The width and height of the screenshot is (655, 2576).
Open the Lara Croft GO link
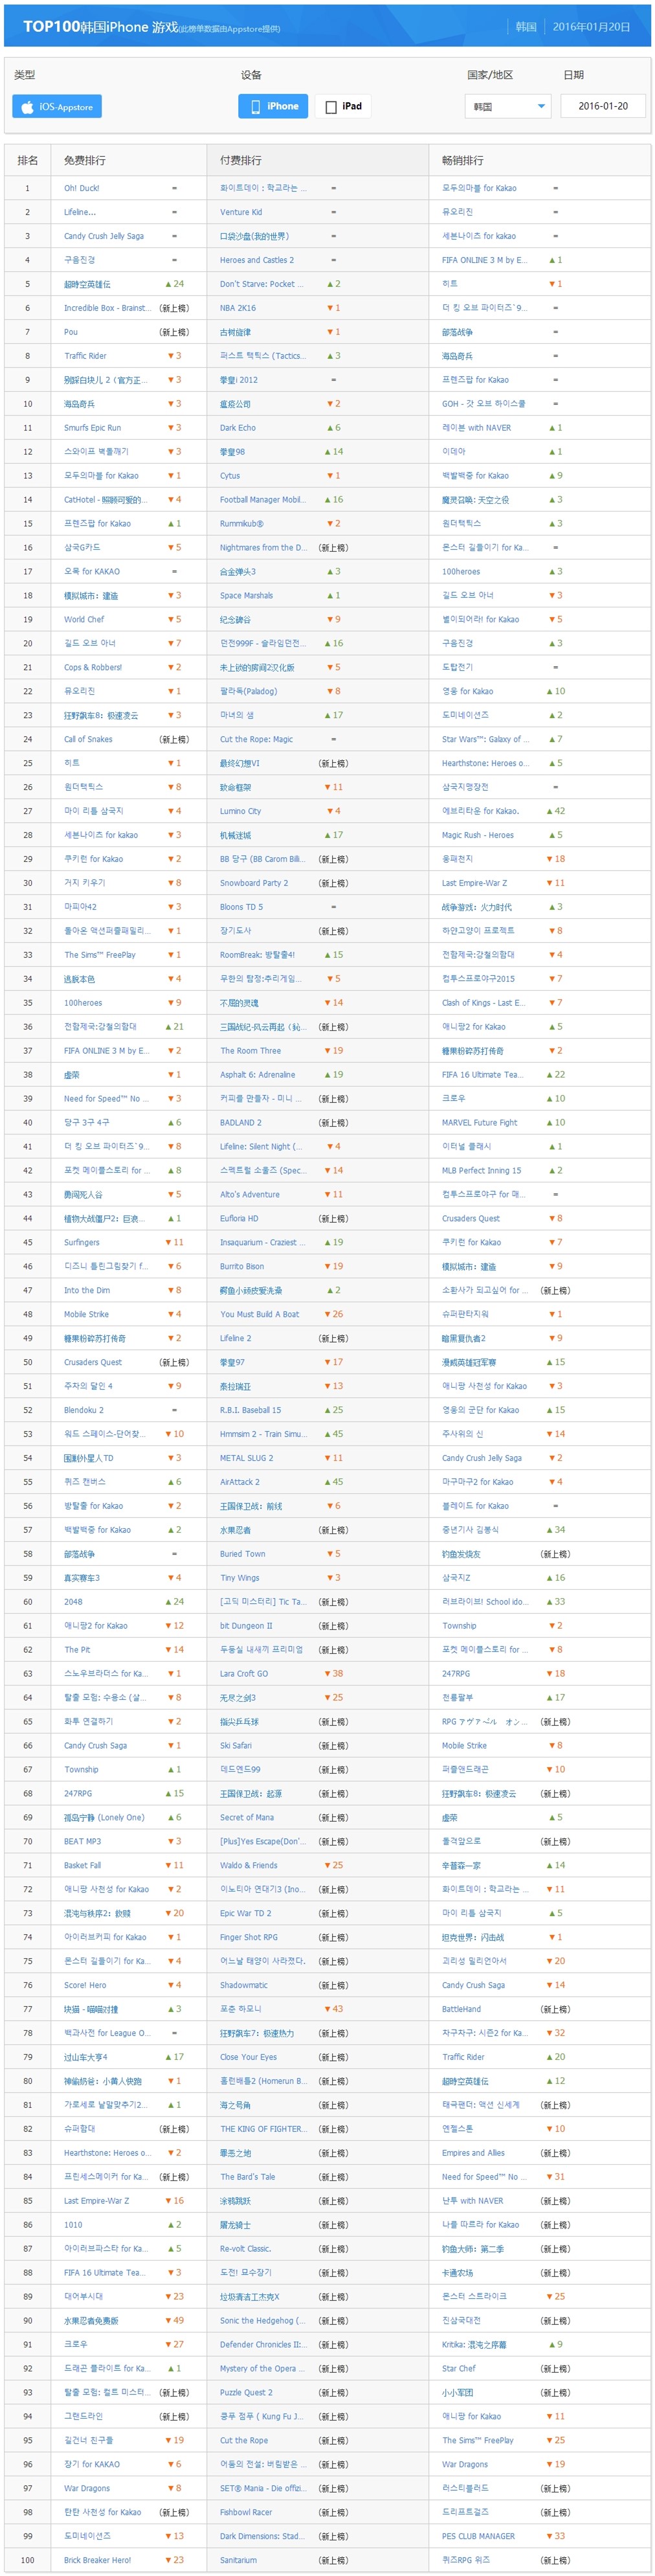[x=244, y=1675]
